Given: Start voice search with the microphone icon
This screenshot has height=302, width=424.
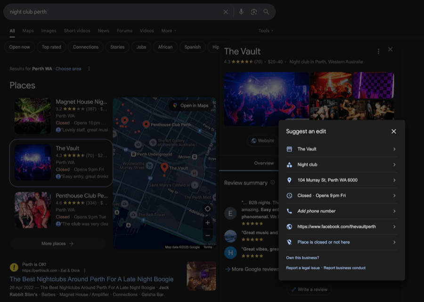Looking at the screenshot, I should (241, 12).
